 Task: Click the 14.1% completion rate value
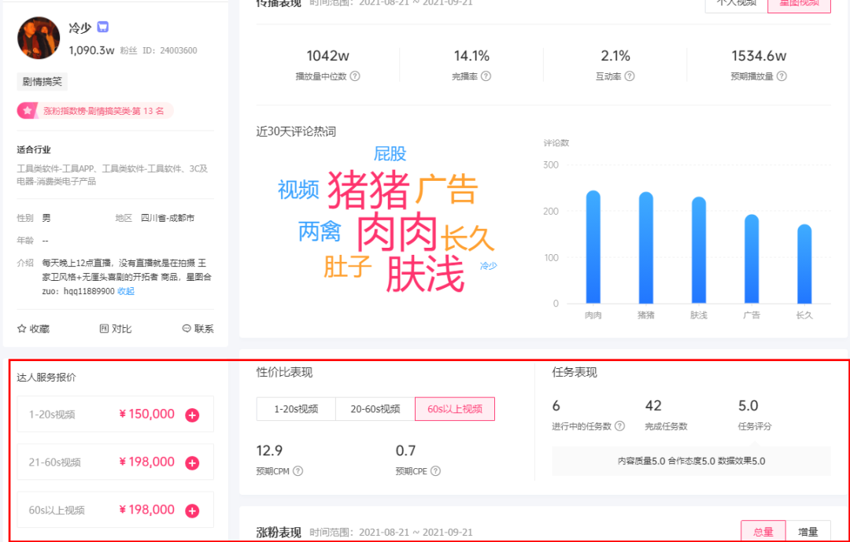click(x=471, y=56)
